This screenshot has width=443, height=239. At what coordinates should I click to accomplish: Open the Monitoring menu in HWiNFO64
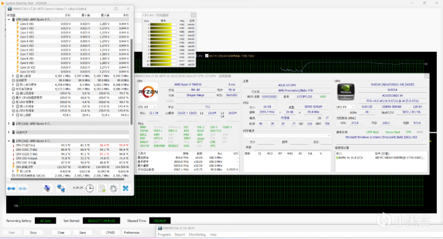[197, 234]
